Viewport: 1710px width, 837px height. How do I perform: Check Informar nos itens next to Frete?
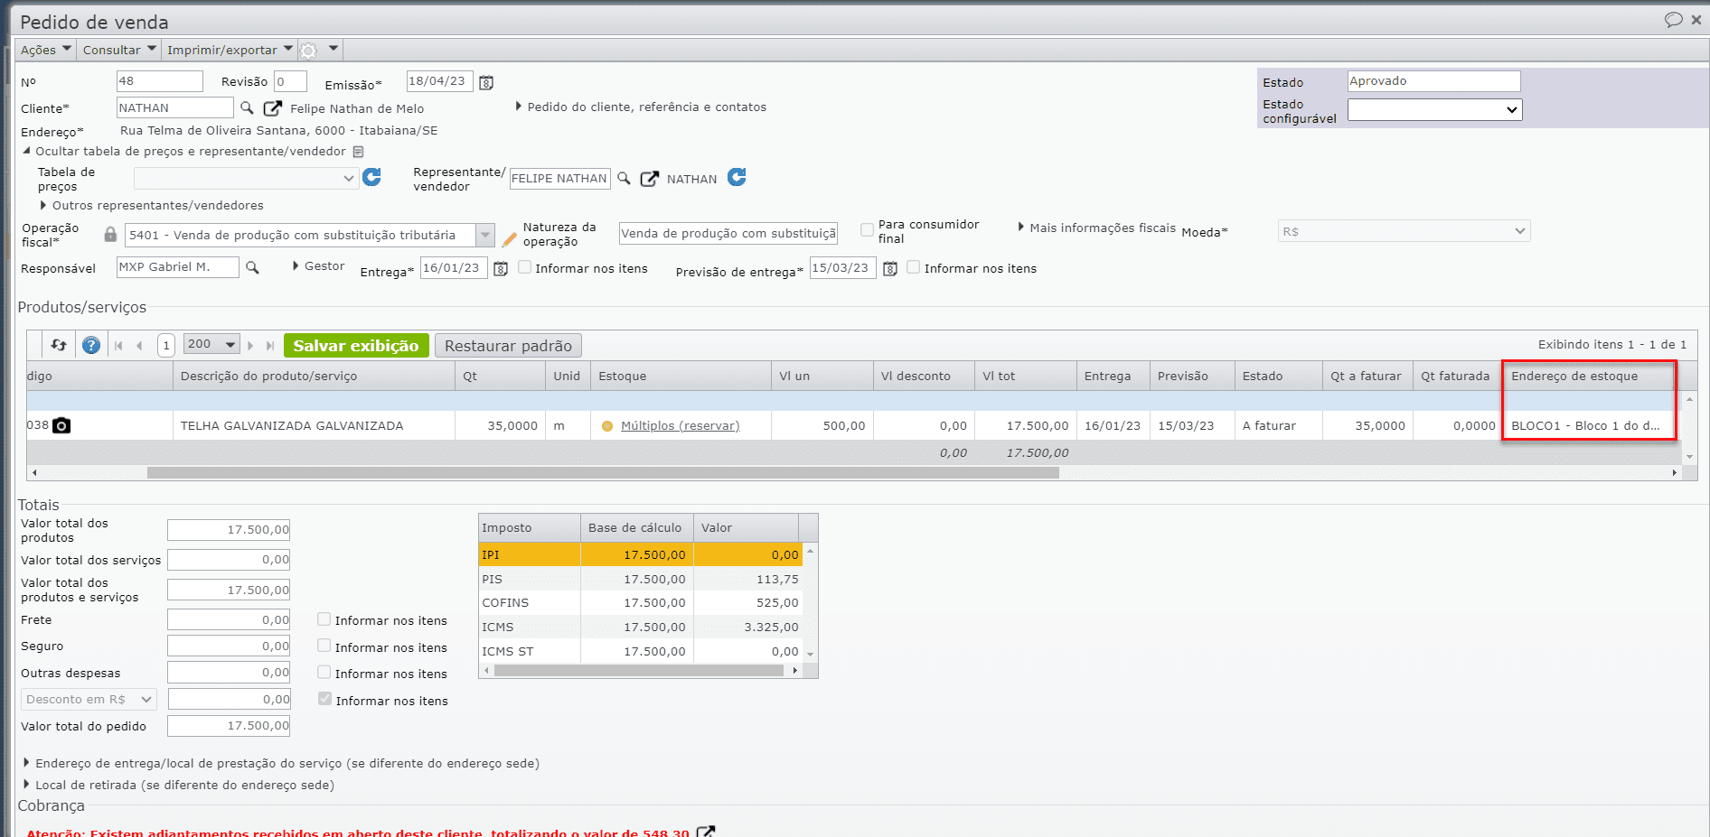[x=324, y=619]
